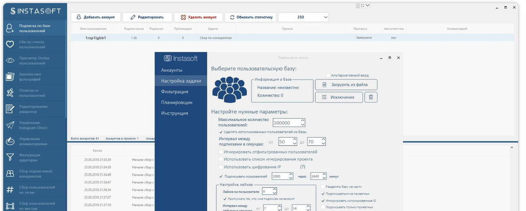Toggle Удалять использованных пользователей из базы
The image size is (526, 211).
point(220,132)
